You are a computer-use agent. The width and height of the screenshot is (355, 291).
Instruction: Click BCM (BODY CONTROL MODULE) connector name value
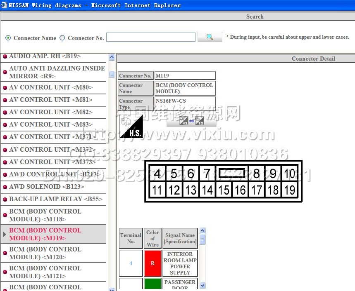tap(185, 88)
